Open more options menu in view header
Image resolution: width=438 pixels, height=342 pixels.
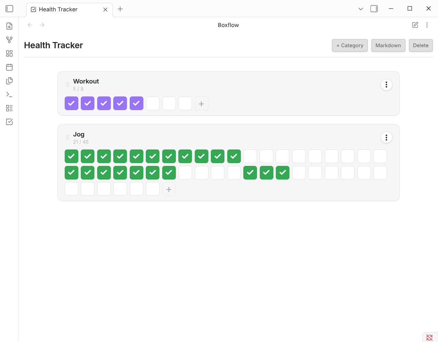[x=427, y=25]
